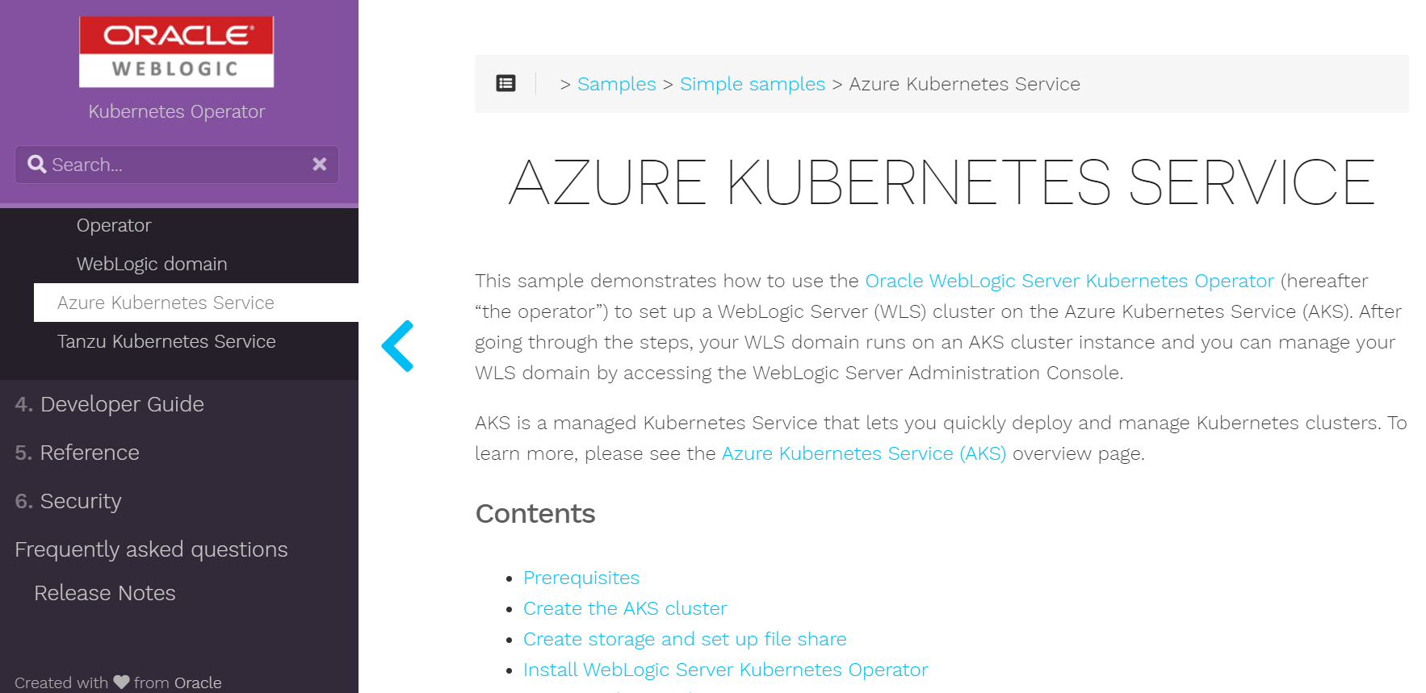The height and width of the screenshot is (693, 1426).
Task: Go to previous page with left chevron
Action: (x=397, y=346)
